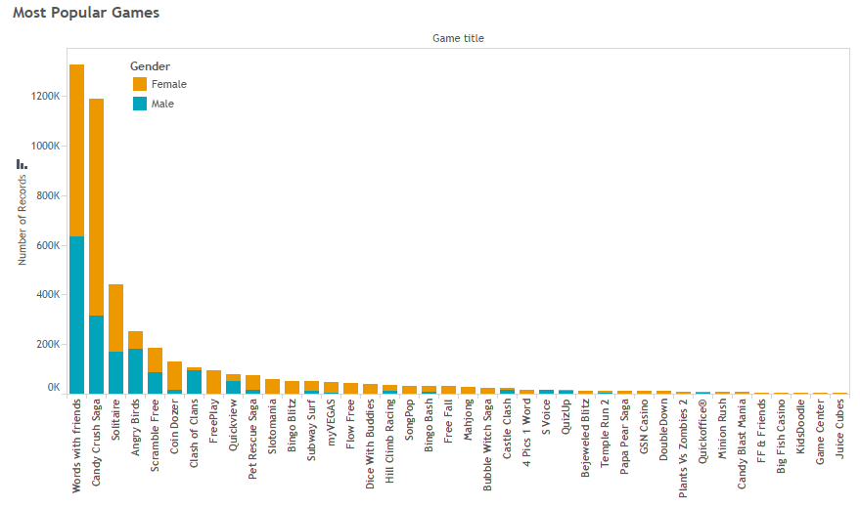Viewport: 860px width, 508px height.
Task: Click the 1200K y-axis tick label
Action: pos(46,97)
